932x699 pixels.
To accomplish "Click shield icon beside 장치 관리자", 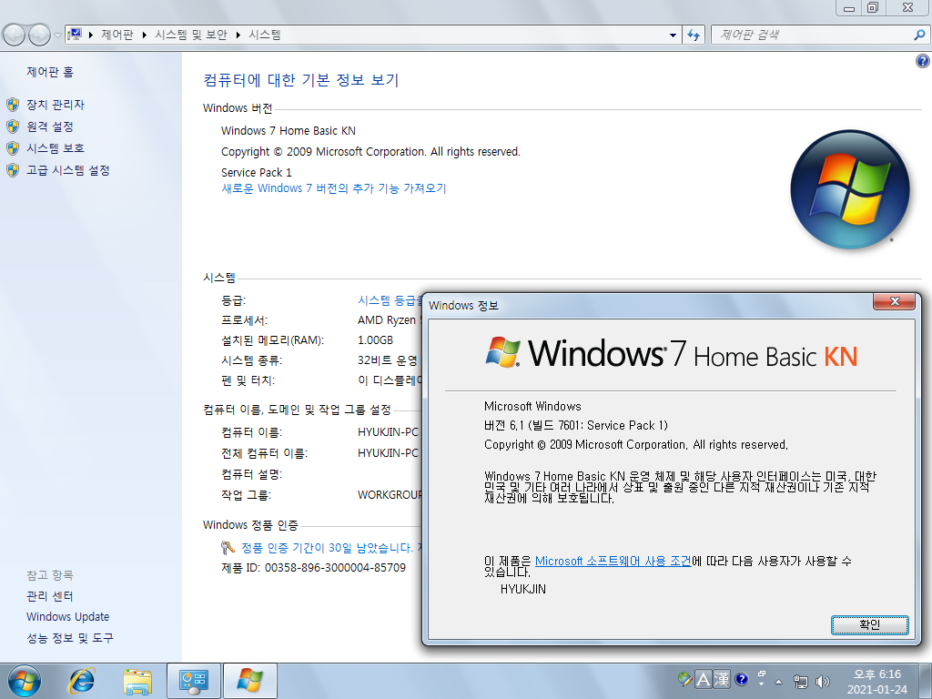I will (x=13, y=106).
